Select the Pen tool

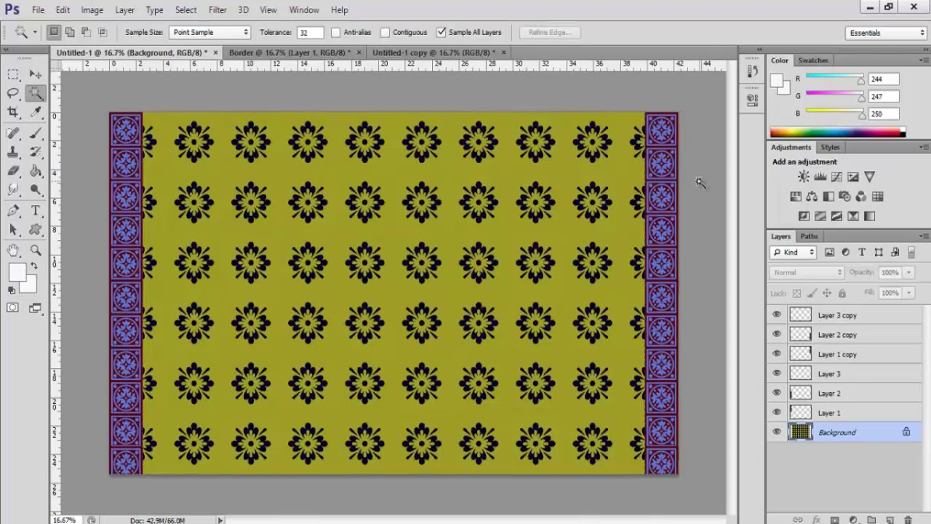pyautogui.click(x=13, y=211)
